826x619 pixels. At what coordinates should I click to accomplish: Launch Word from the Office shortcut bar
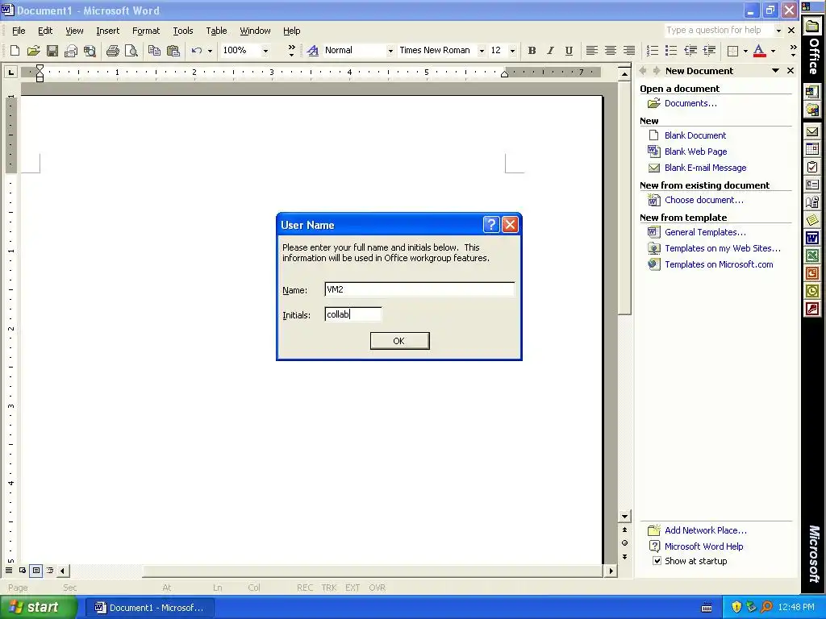coord(812,238)
